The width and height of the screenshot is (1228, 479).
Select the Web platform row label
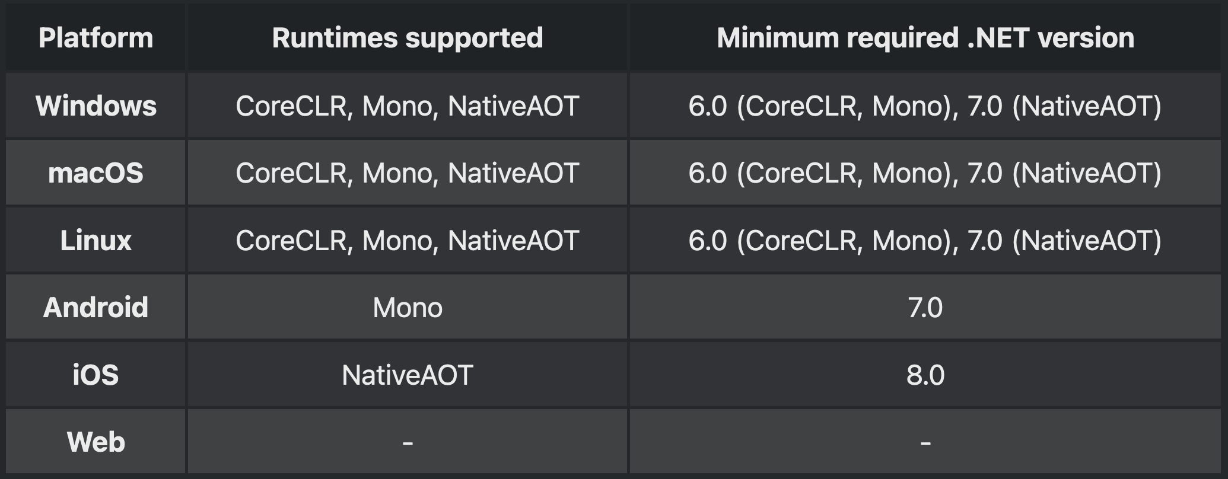coord(96,442)
